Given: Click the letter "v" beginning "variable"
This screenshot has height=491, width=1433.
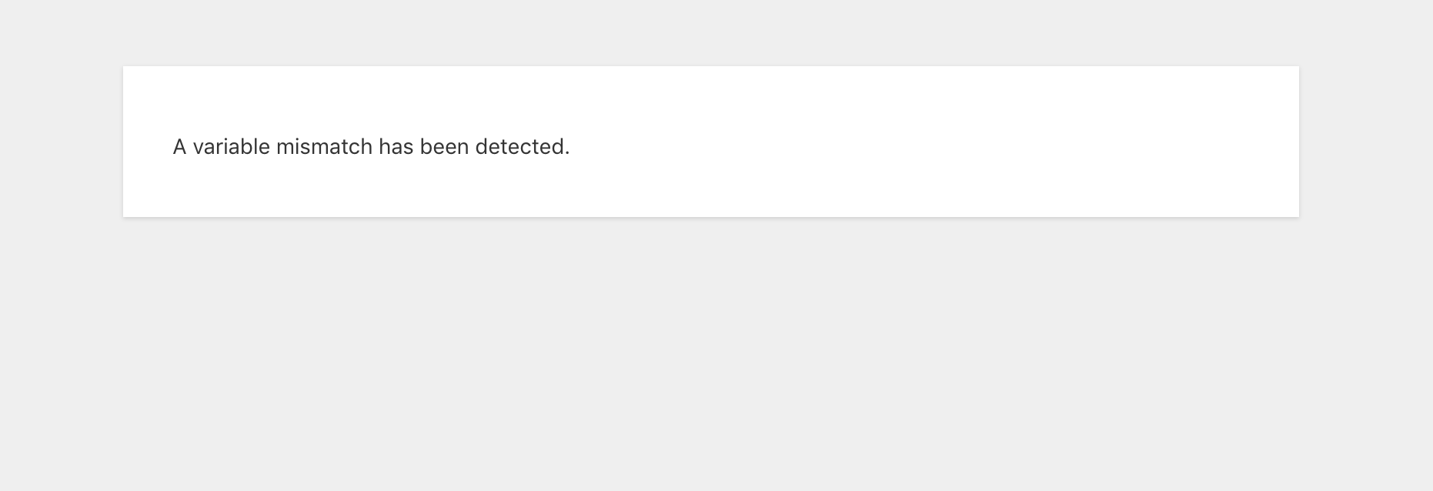Looking at the screenshot, I should click(198, 148).
